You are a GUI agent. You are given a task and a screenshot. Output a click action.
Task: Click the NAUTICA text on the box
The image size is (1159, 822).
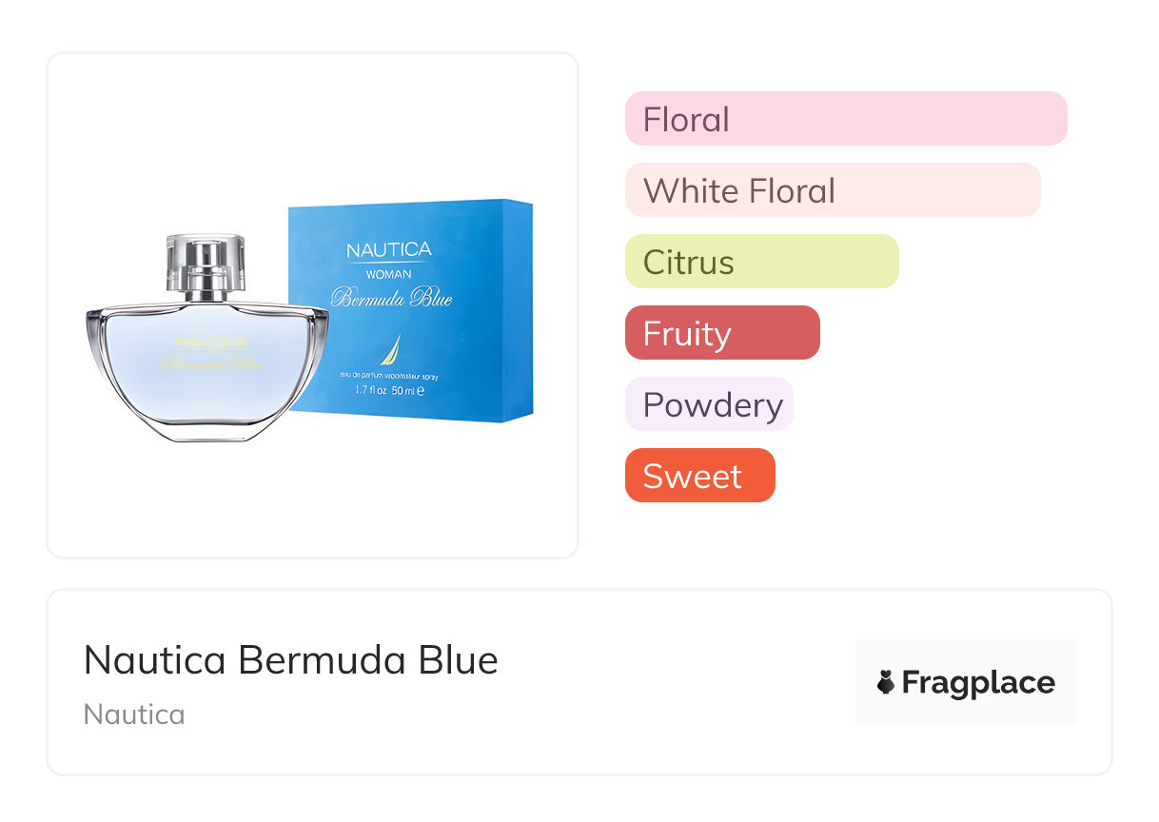[388, 250]
